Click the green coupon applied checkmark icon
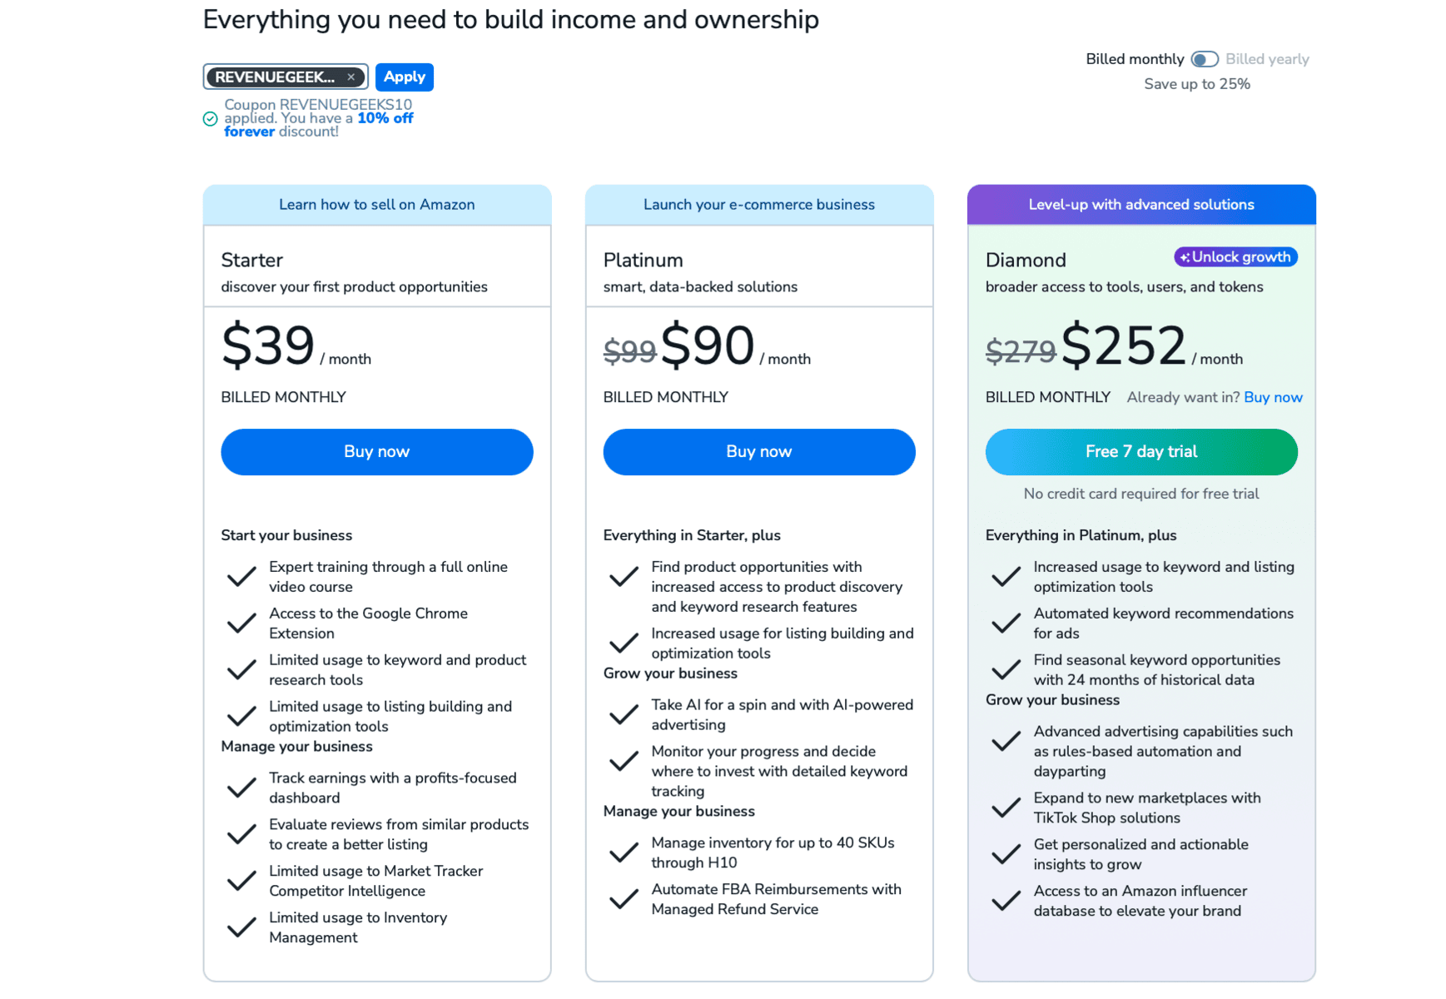 [x=211, y=119]
